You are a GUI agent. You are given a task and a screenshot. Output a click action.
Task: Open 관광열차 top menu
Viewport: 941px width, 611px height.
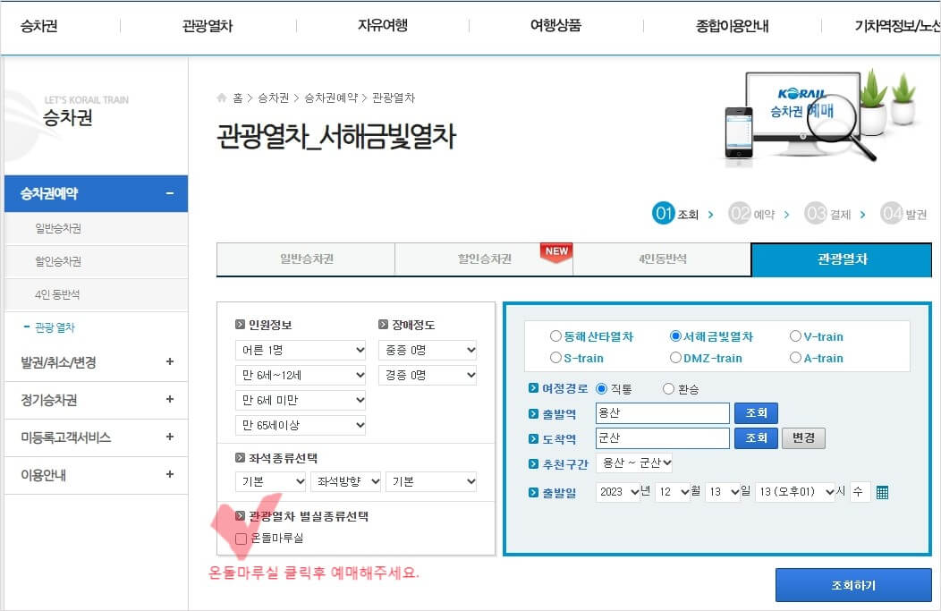point(208,26)
